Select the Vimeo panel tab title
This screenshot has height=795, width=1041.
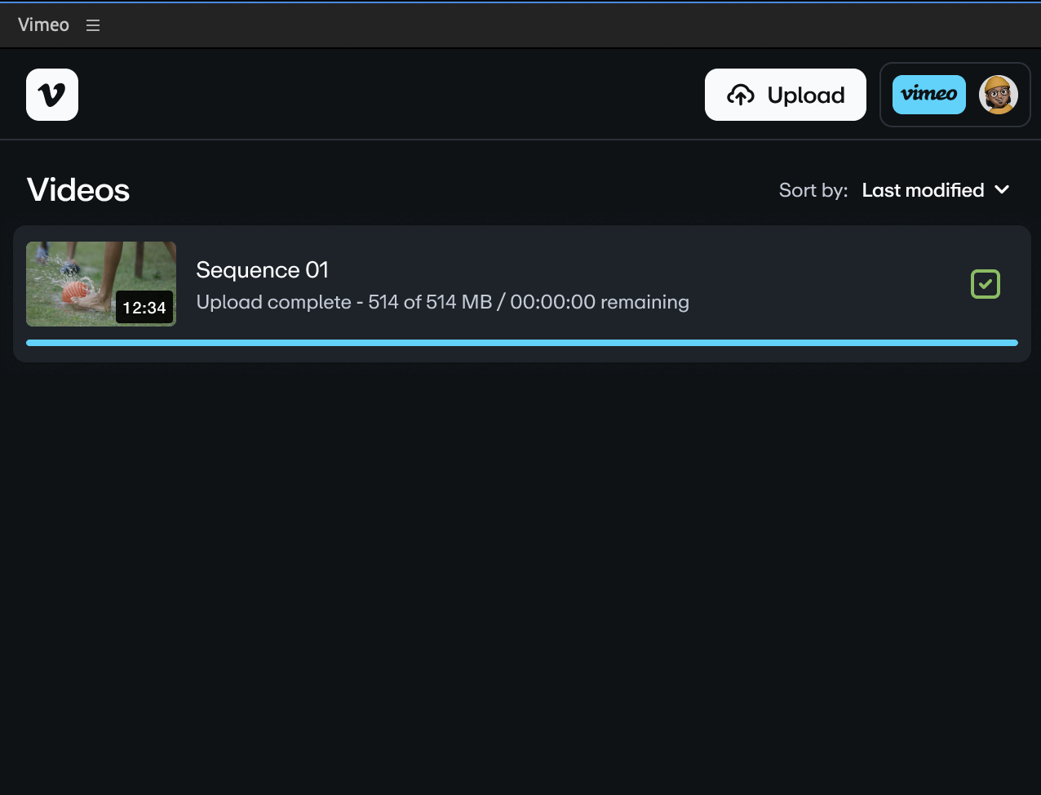tap(43, 25)
